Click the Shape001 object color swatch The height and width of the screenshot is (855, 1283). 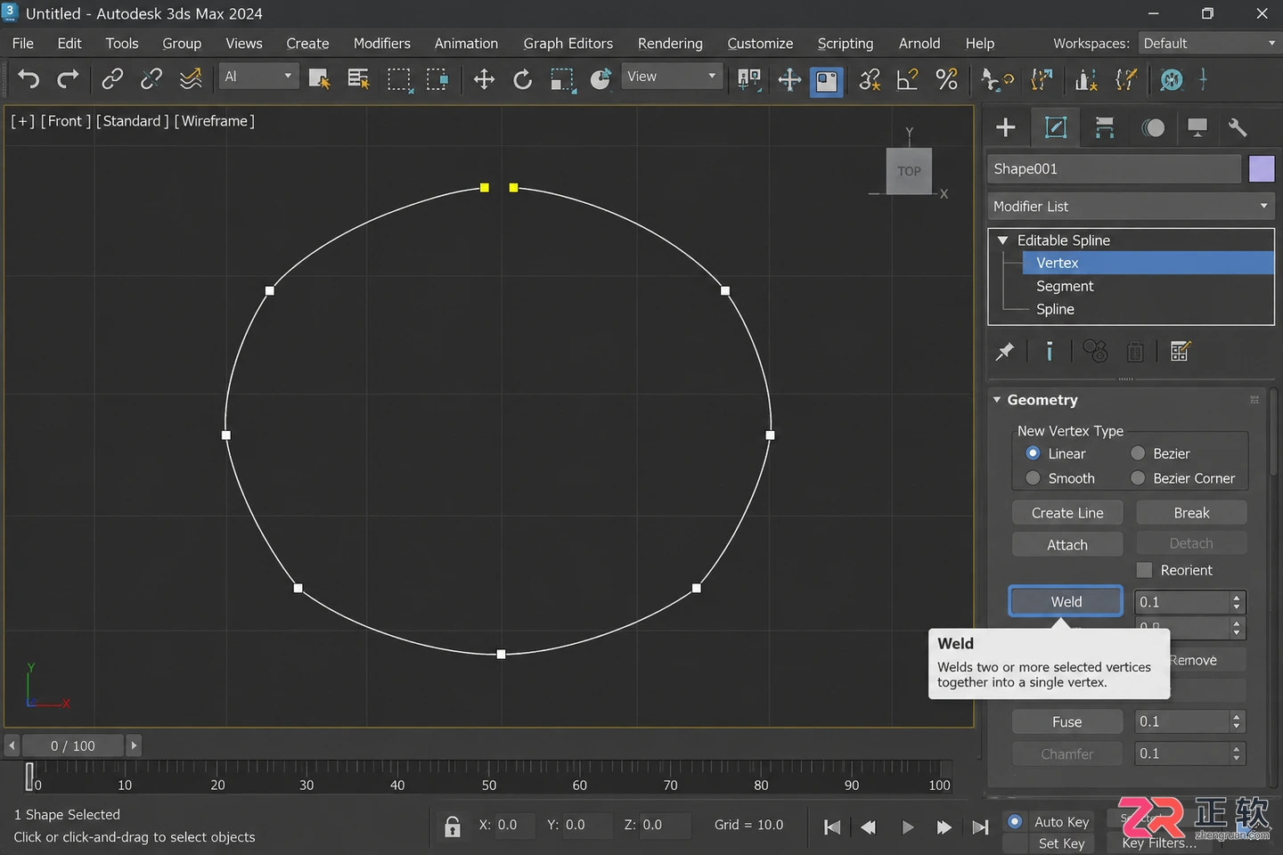pos(1262,169)
